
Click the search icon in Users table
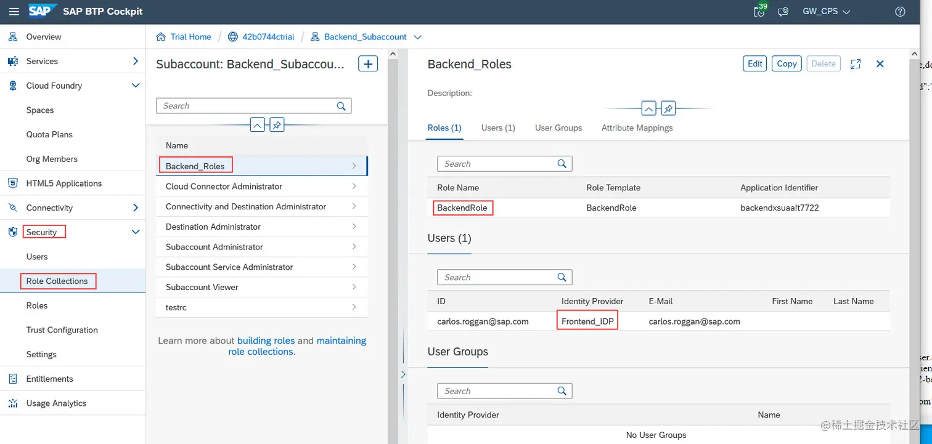[562, 277]
